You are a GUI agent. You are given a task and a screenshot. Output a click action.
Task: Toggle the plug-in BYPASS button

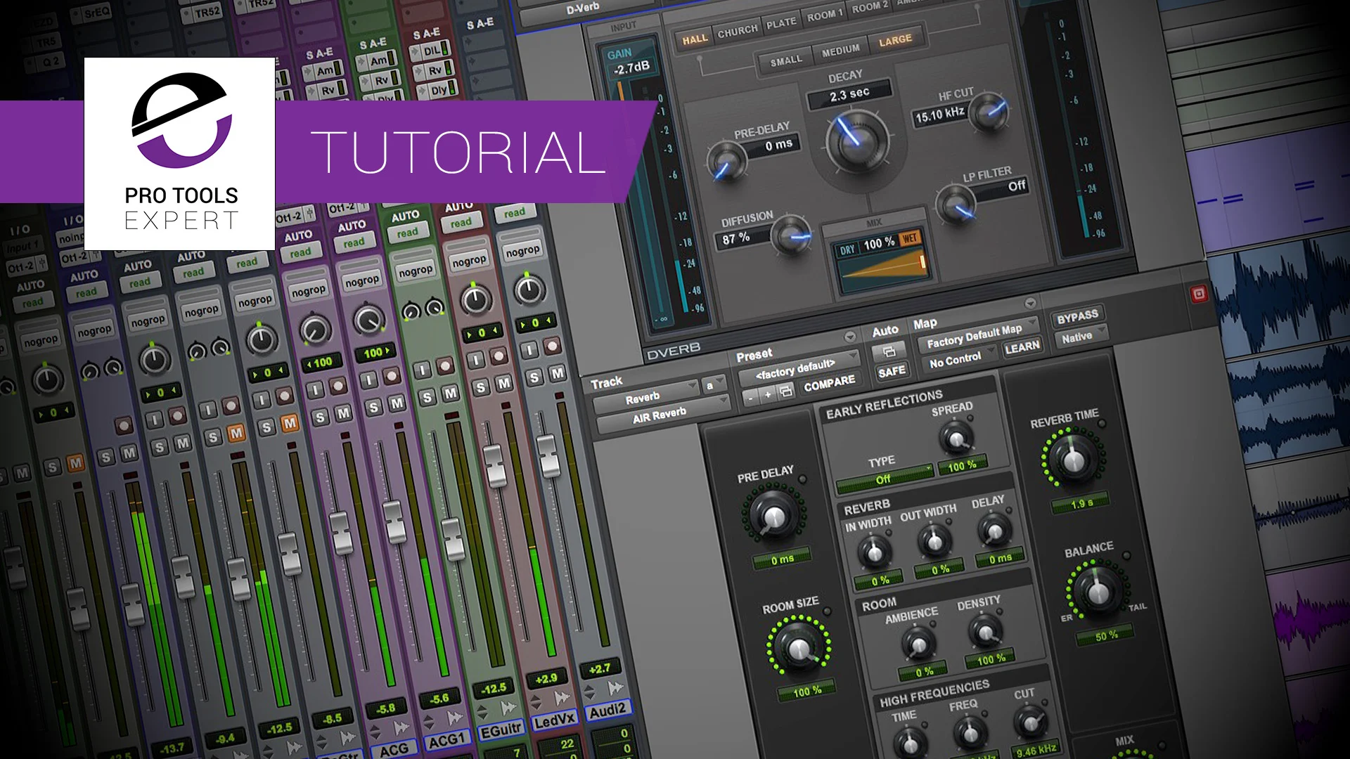click(x=1076, y=317)
